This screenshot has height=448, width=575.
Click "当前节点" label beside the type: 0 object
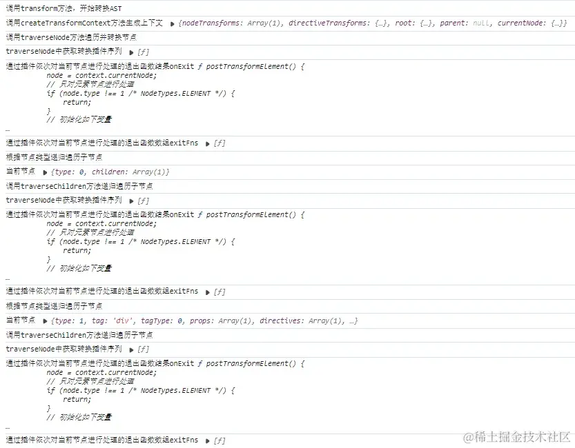pyautogui.click(x=21, y=172)
